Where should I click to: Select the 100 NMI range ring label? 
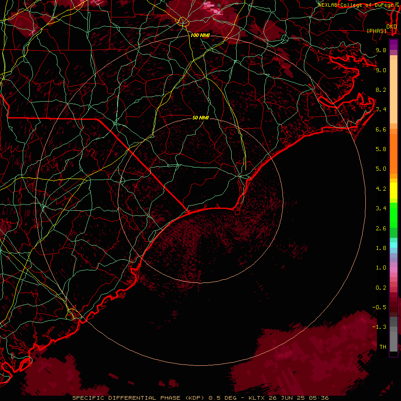point(200,35)
